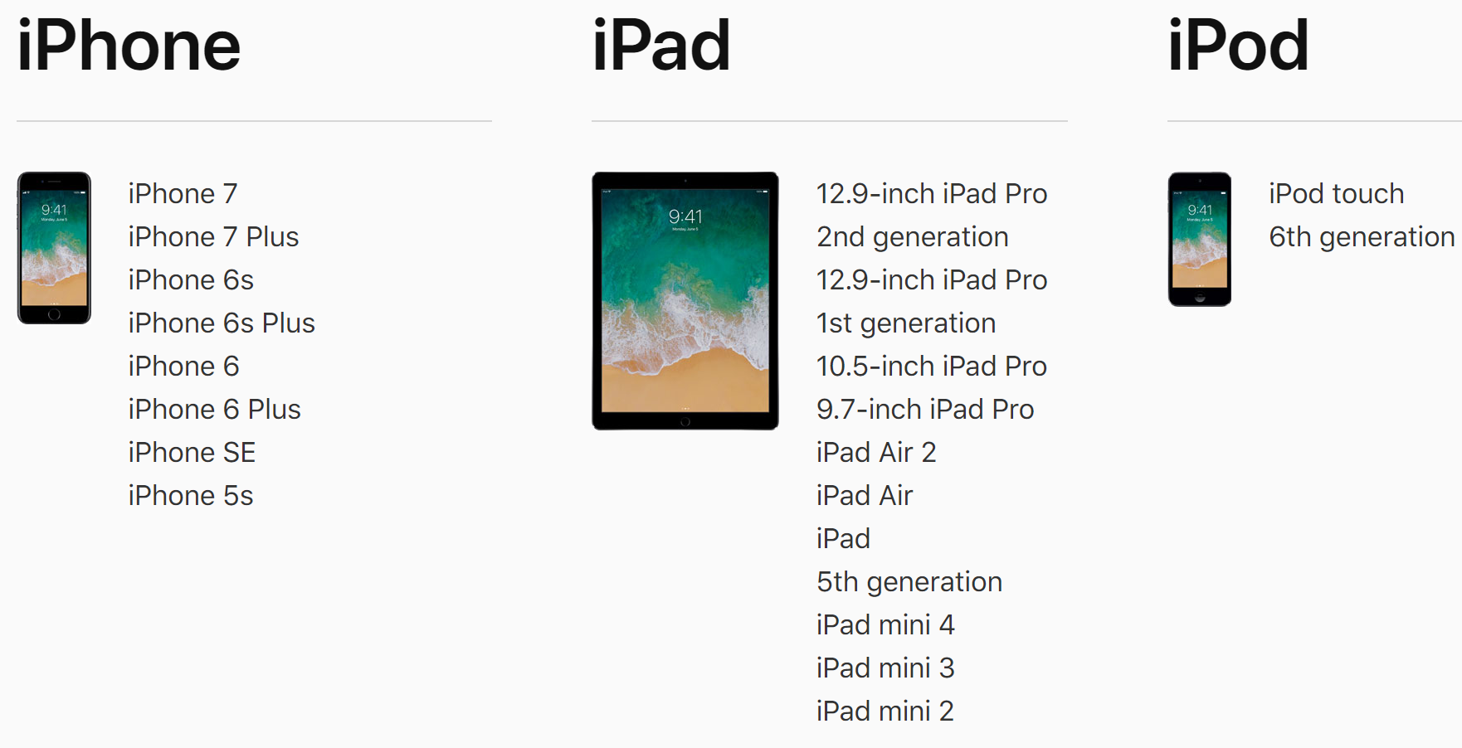
Task: Click the iPhone 6 Plus text
Action: [x=214, y=410]
